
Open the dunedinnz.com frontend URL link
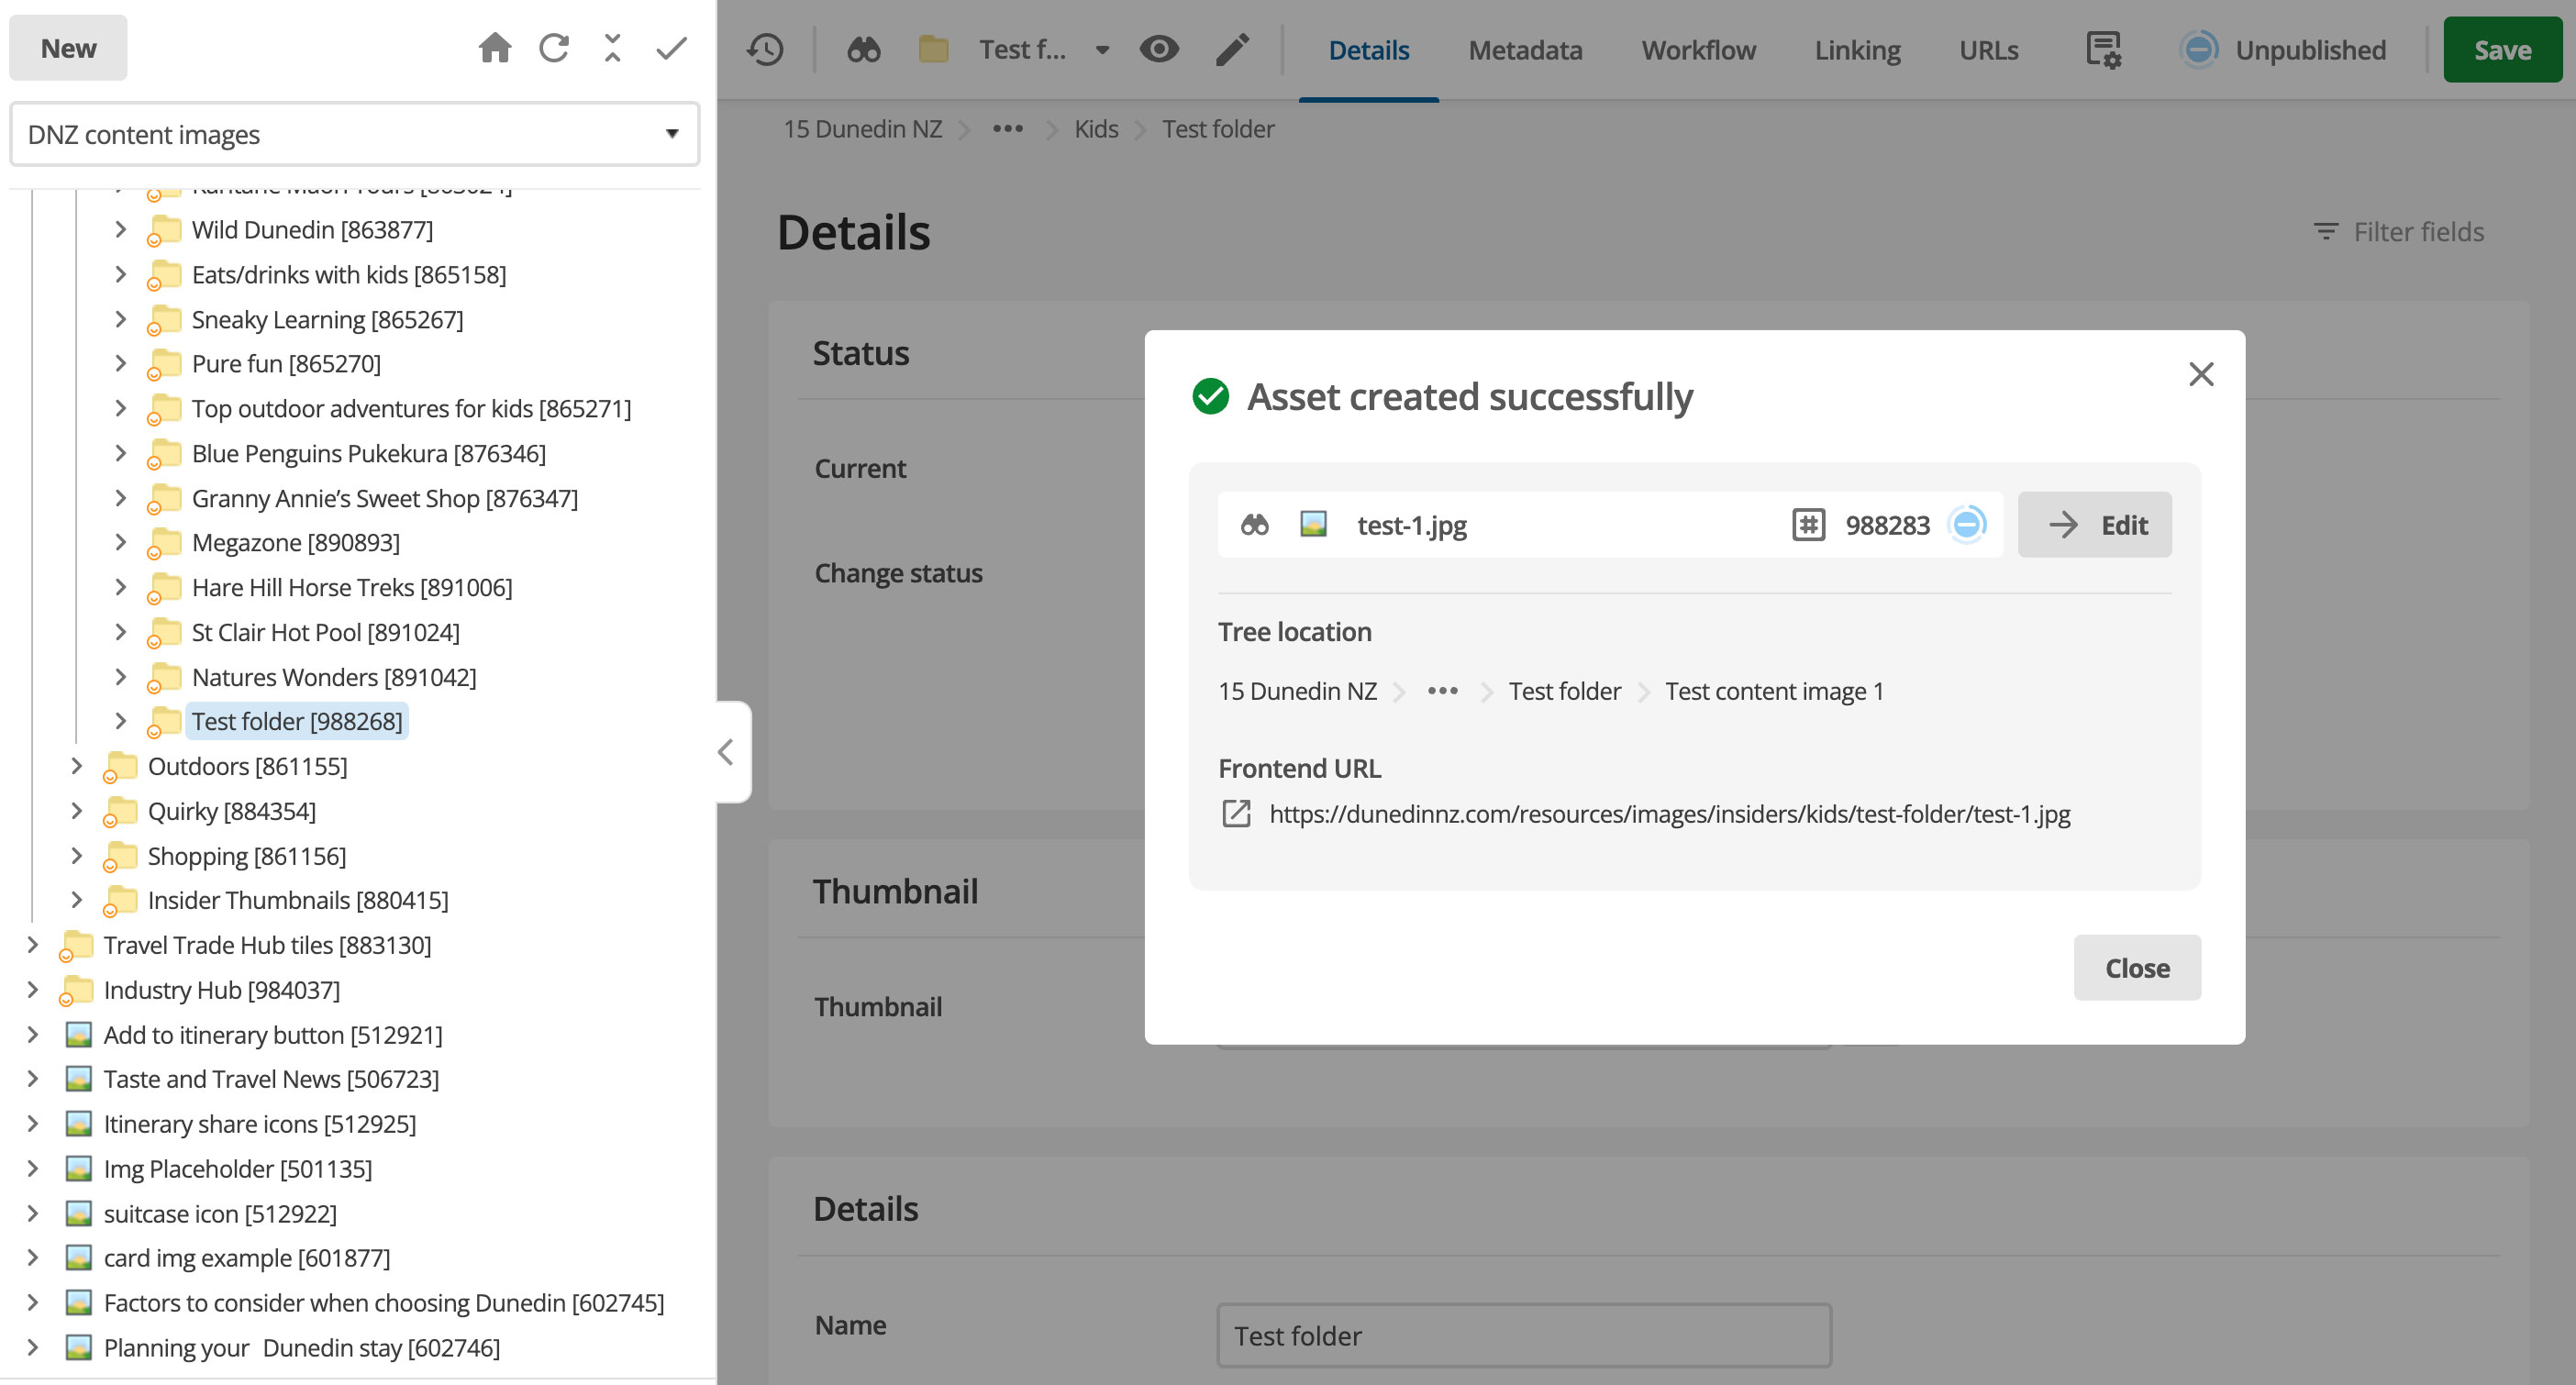click(x=1669, y=814)
